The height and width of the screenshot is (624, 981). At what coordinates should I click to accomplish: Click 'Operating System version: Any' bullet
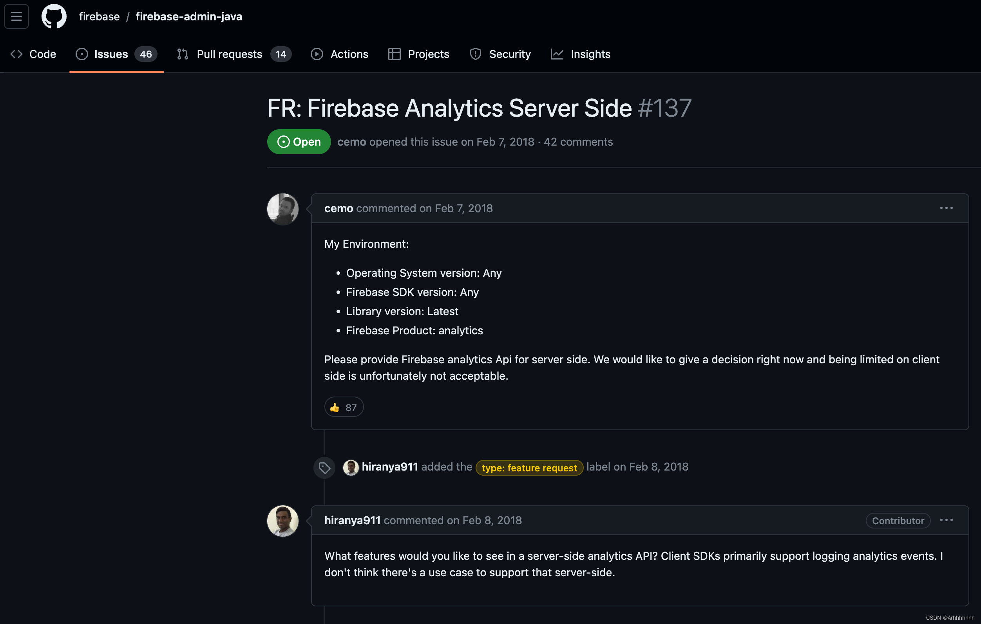[424, 273]
